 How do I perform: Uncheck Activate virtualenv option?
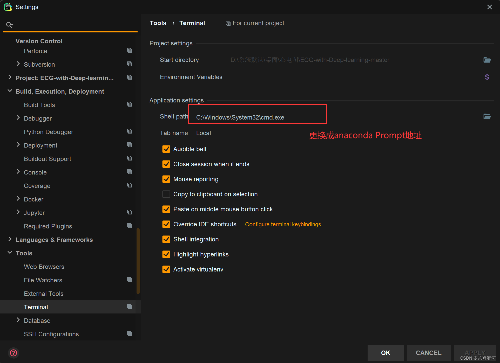(x=166, y=269)
